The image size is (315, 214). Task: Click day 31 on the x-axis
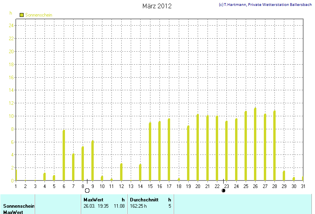pos(302,186)
